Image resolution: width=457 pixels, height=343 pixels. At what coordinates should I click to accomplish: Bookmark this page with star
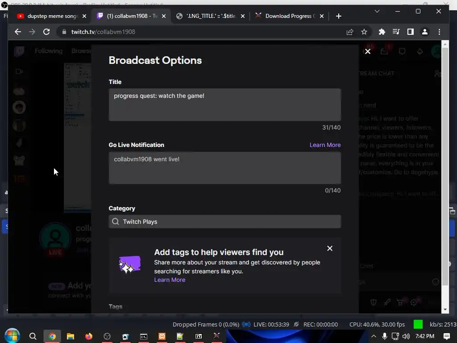(x=364, y=32)
